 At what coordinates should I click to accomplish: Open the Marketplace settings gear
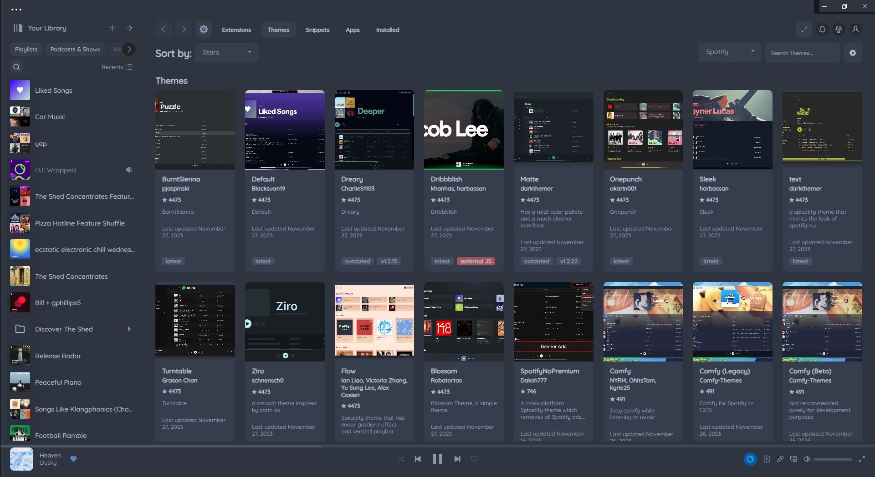[x=853, y=53]
